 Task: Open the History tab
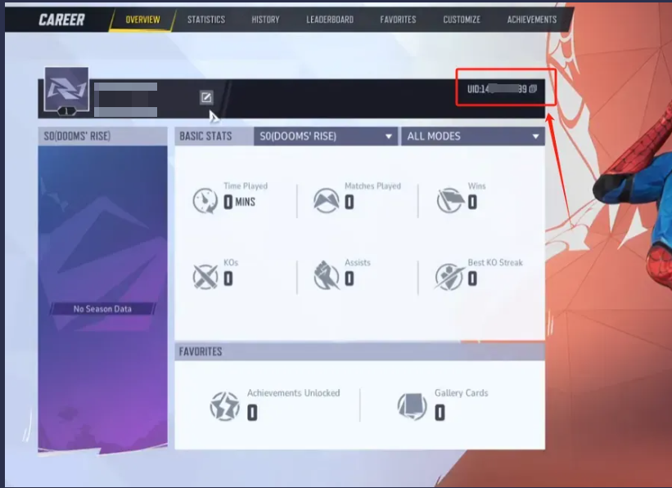265,20
